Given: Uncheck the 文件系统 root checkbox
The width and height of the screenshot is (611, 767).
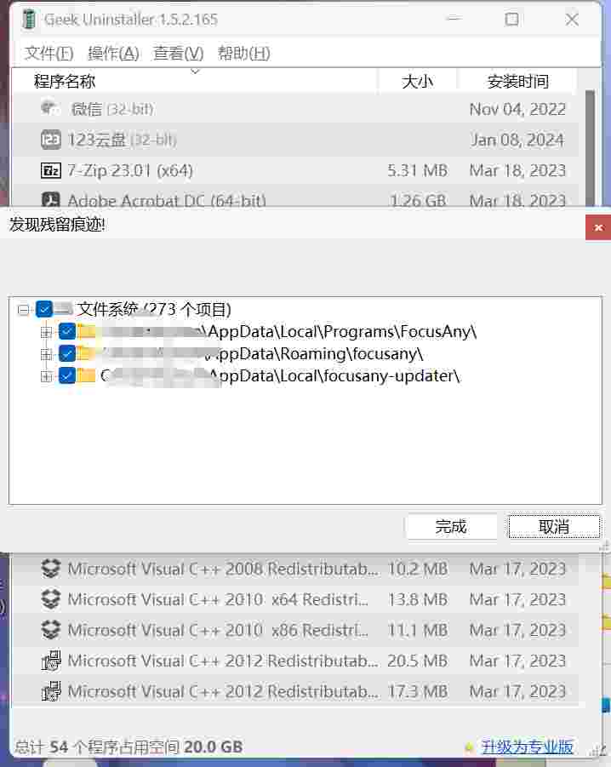Looking at the screenshot, I should pyautogui.click(x=44, y=309).
